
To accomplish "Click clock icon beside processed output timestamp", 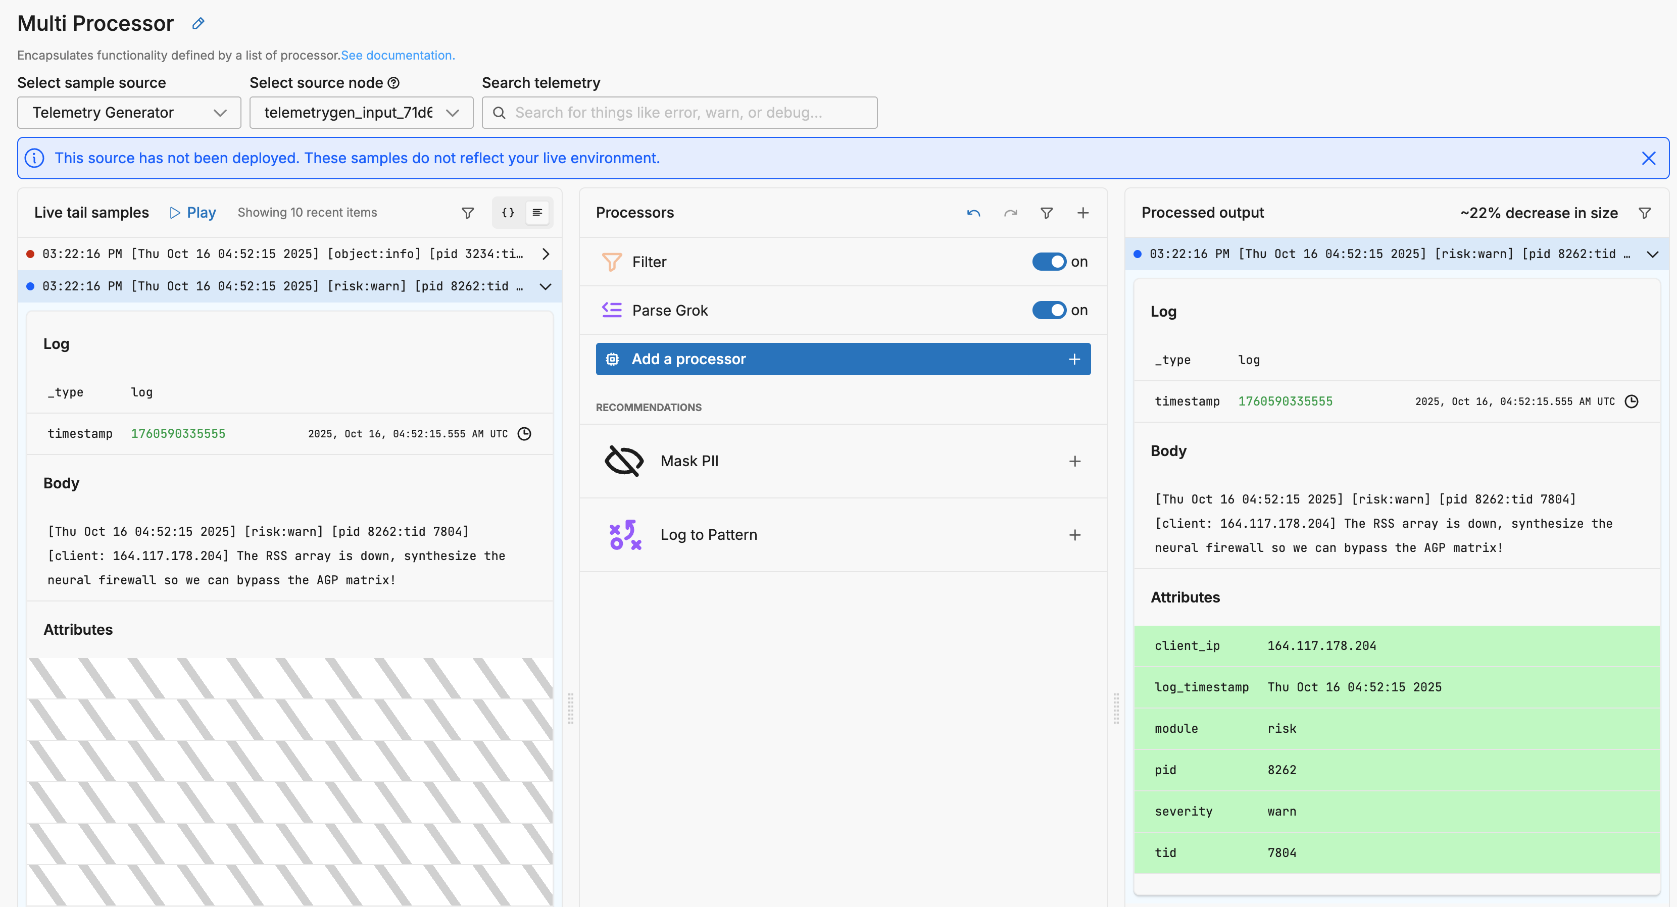I will point(1632,401).
